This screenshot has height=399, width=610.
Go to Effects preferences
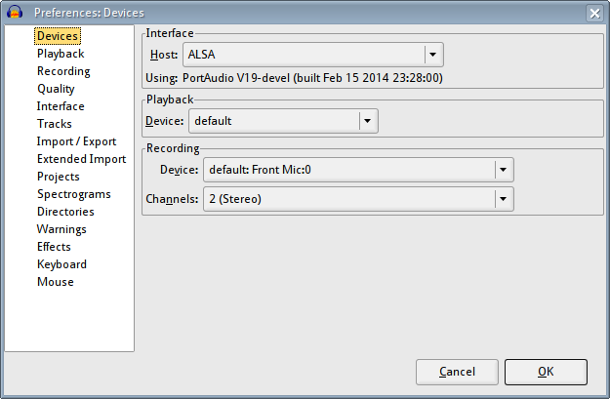[x=54, y=247]
